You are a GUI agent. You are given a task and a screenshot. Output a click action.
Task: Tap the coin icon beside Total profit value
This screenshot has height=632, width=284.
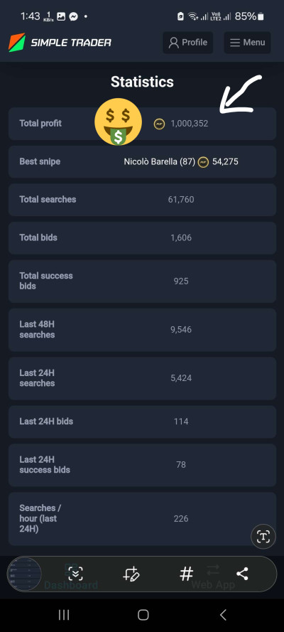point(159,124)
